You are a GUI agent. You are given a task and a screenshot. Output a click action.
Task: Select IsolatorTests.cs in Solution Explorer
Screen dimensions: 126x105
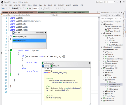pos(111,96)
